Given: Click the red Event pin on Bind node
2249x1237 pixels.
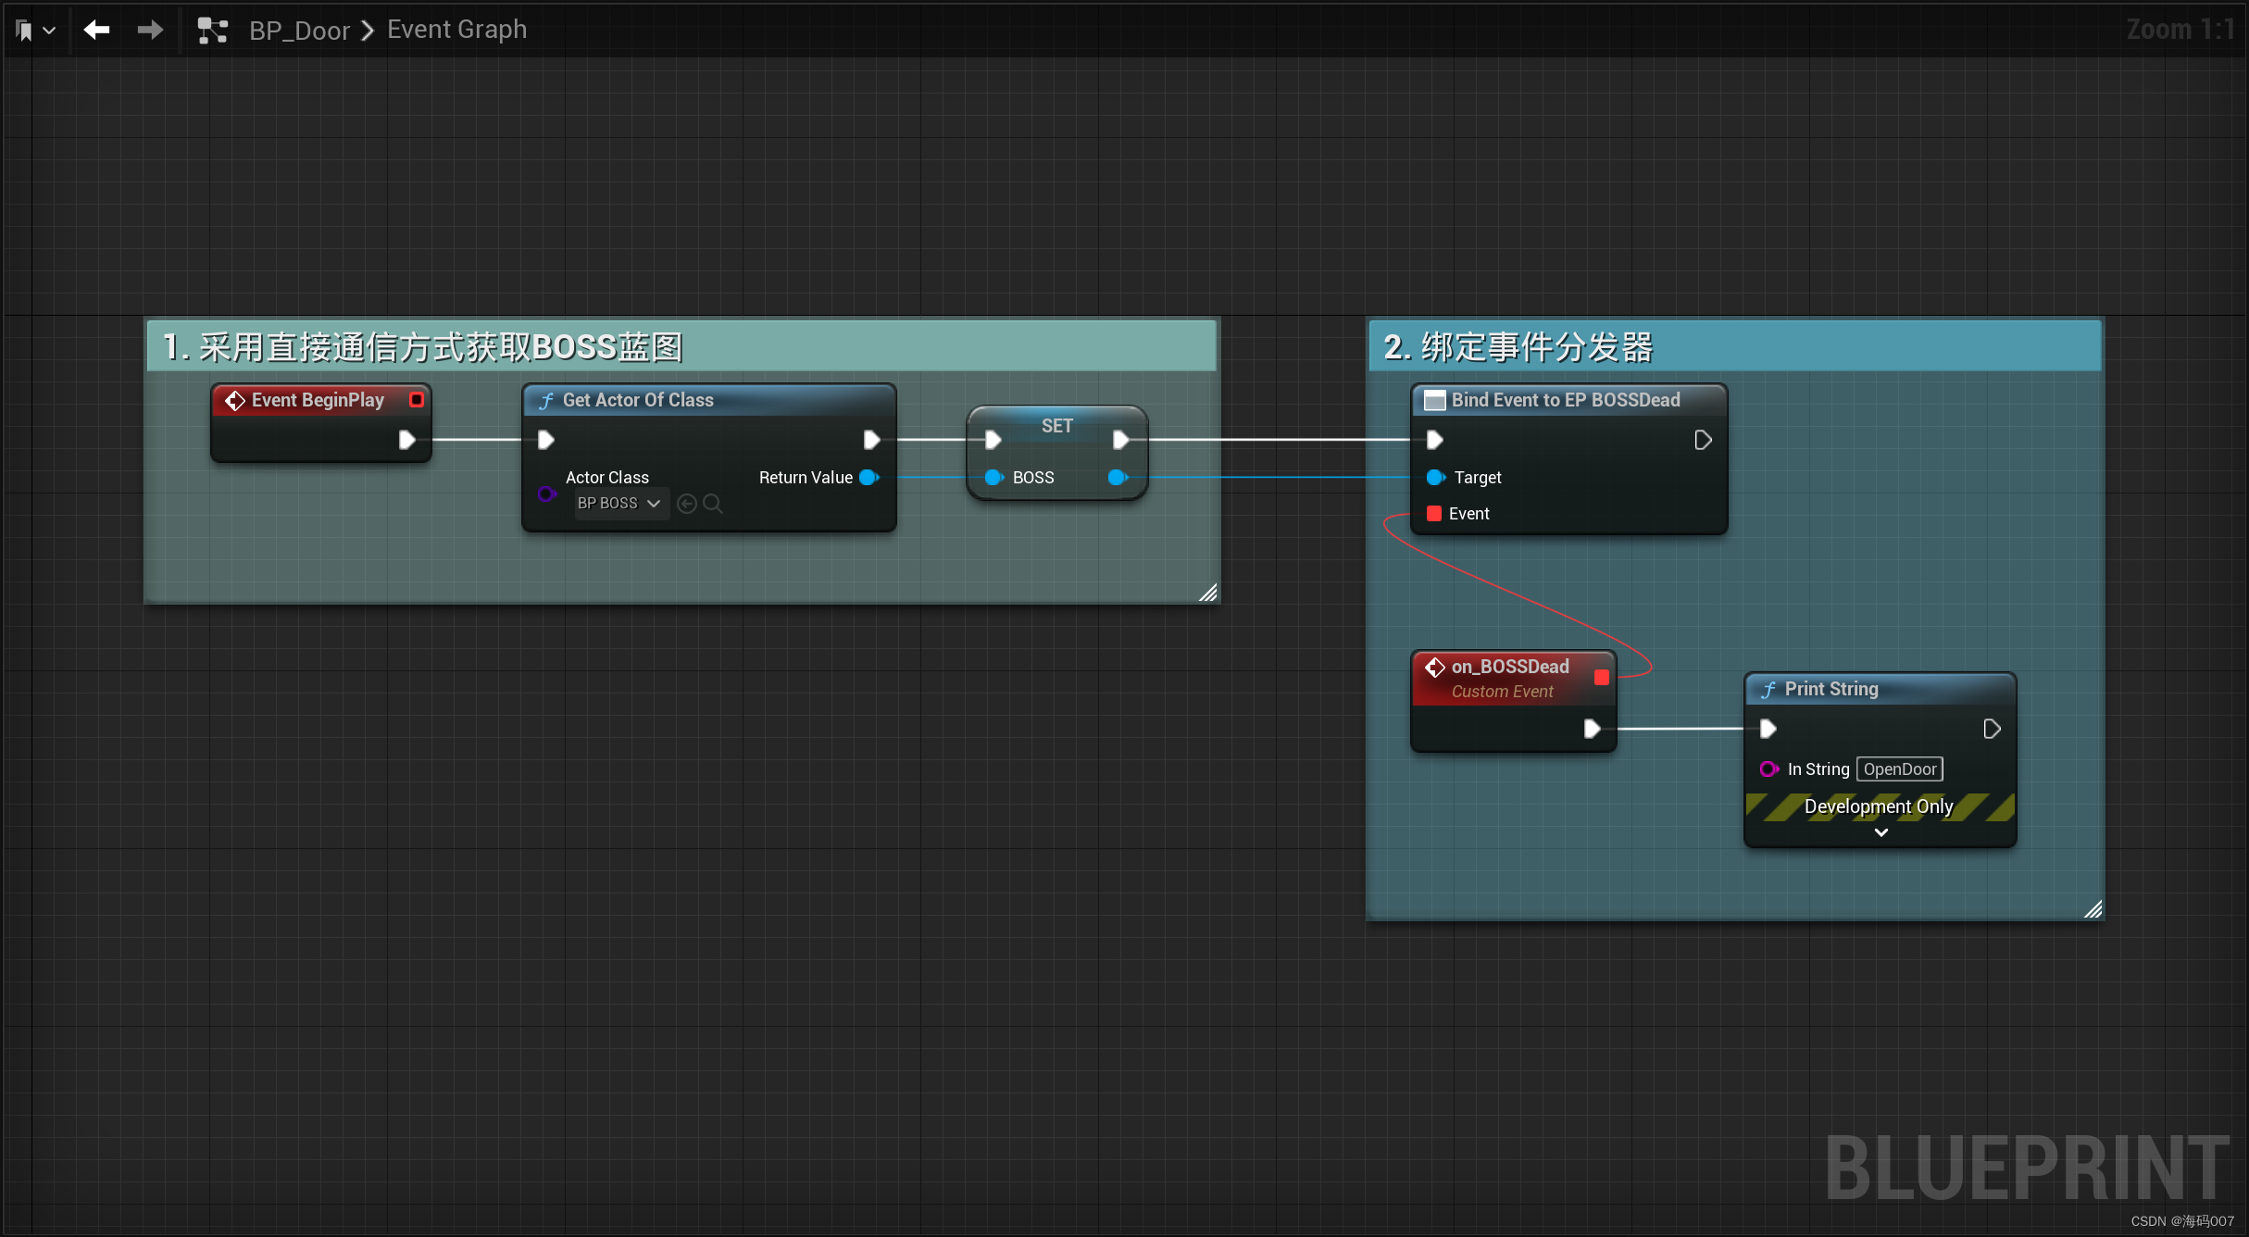Looking at the screenshot, I should [x=1434, y=514].
